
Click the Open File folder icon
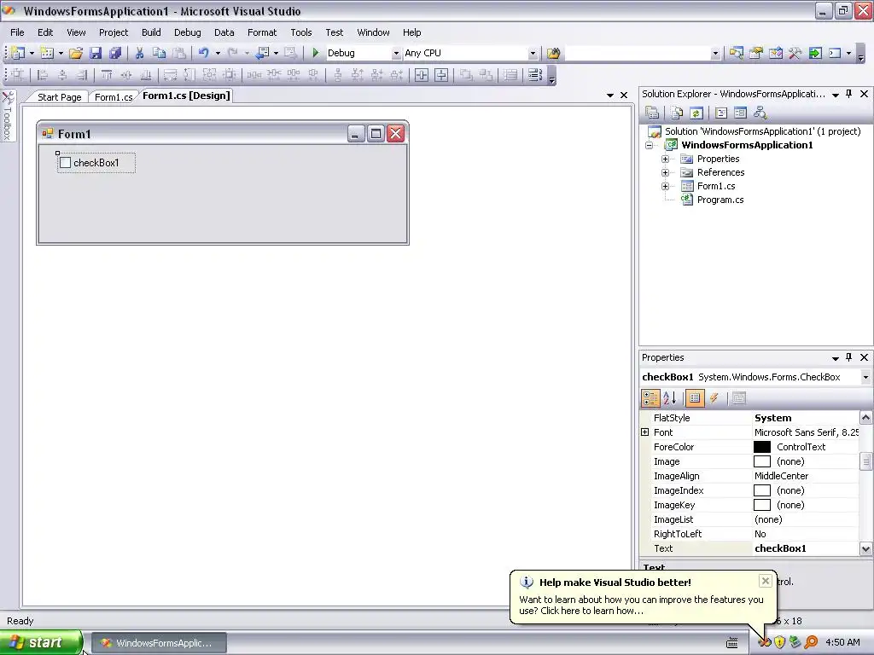pos(76,53)
